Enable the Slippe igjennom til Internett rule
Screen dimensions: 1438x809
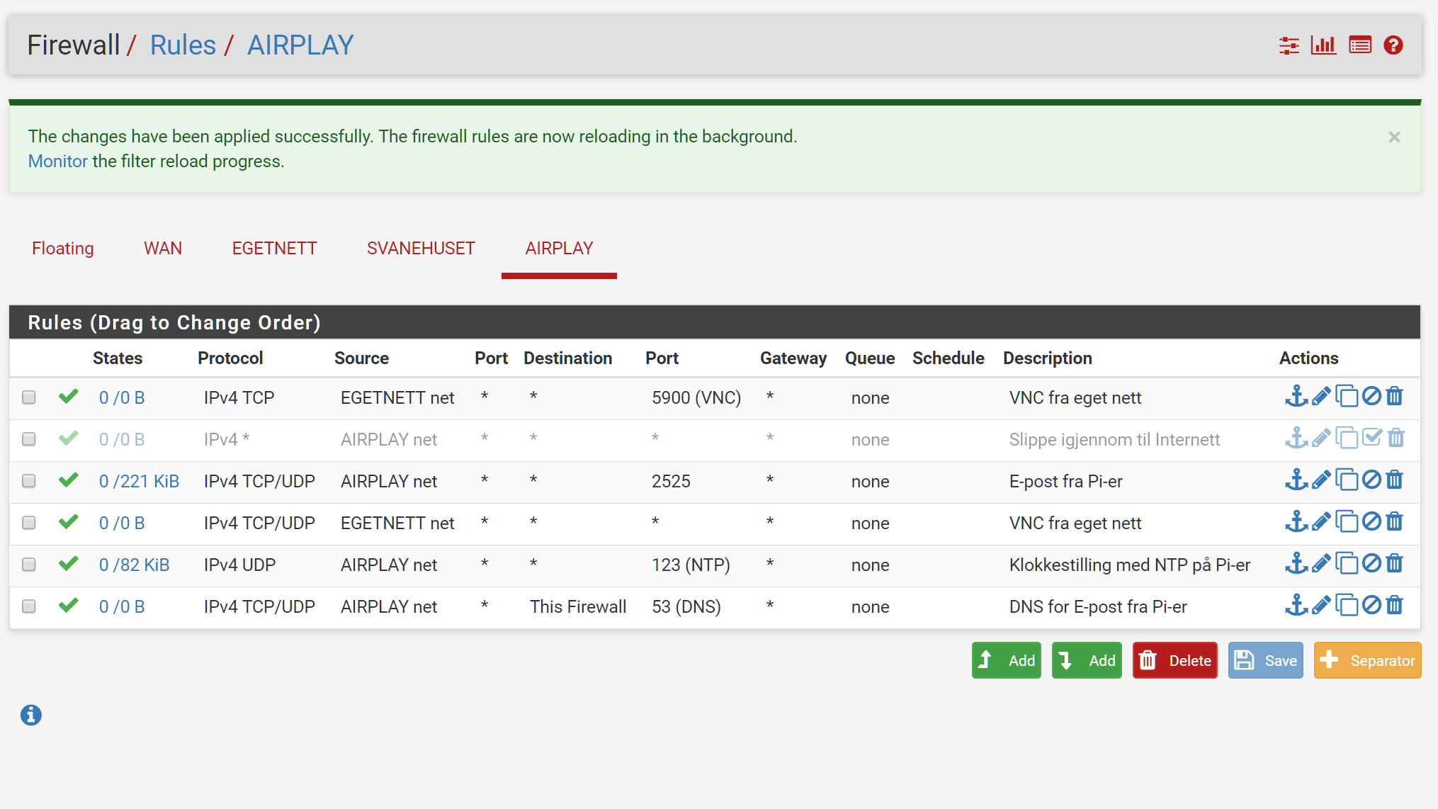point(1372,438)
